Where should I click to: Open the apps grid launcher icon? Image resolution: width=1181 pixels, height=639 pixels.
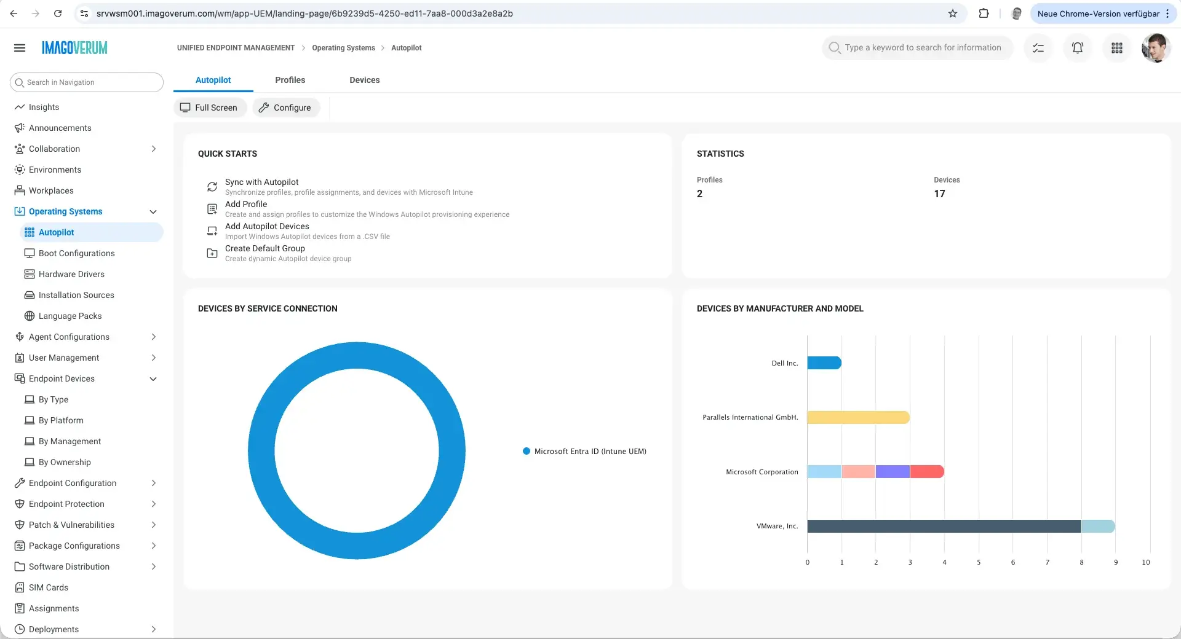[1116, 48]
